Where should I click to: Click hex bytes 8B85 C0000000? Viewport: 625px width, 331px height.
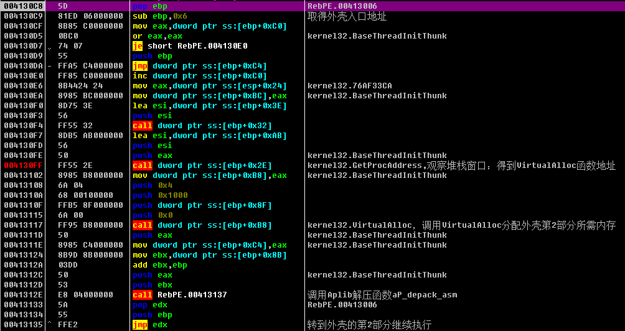90,26
